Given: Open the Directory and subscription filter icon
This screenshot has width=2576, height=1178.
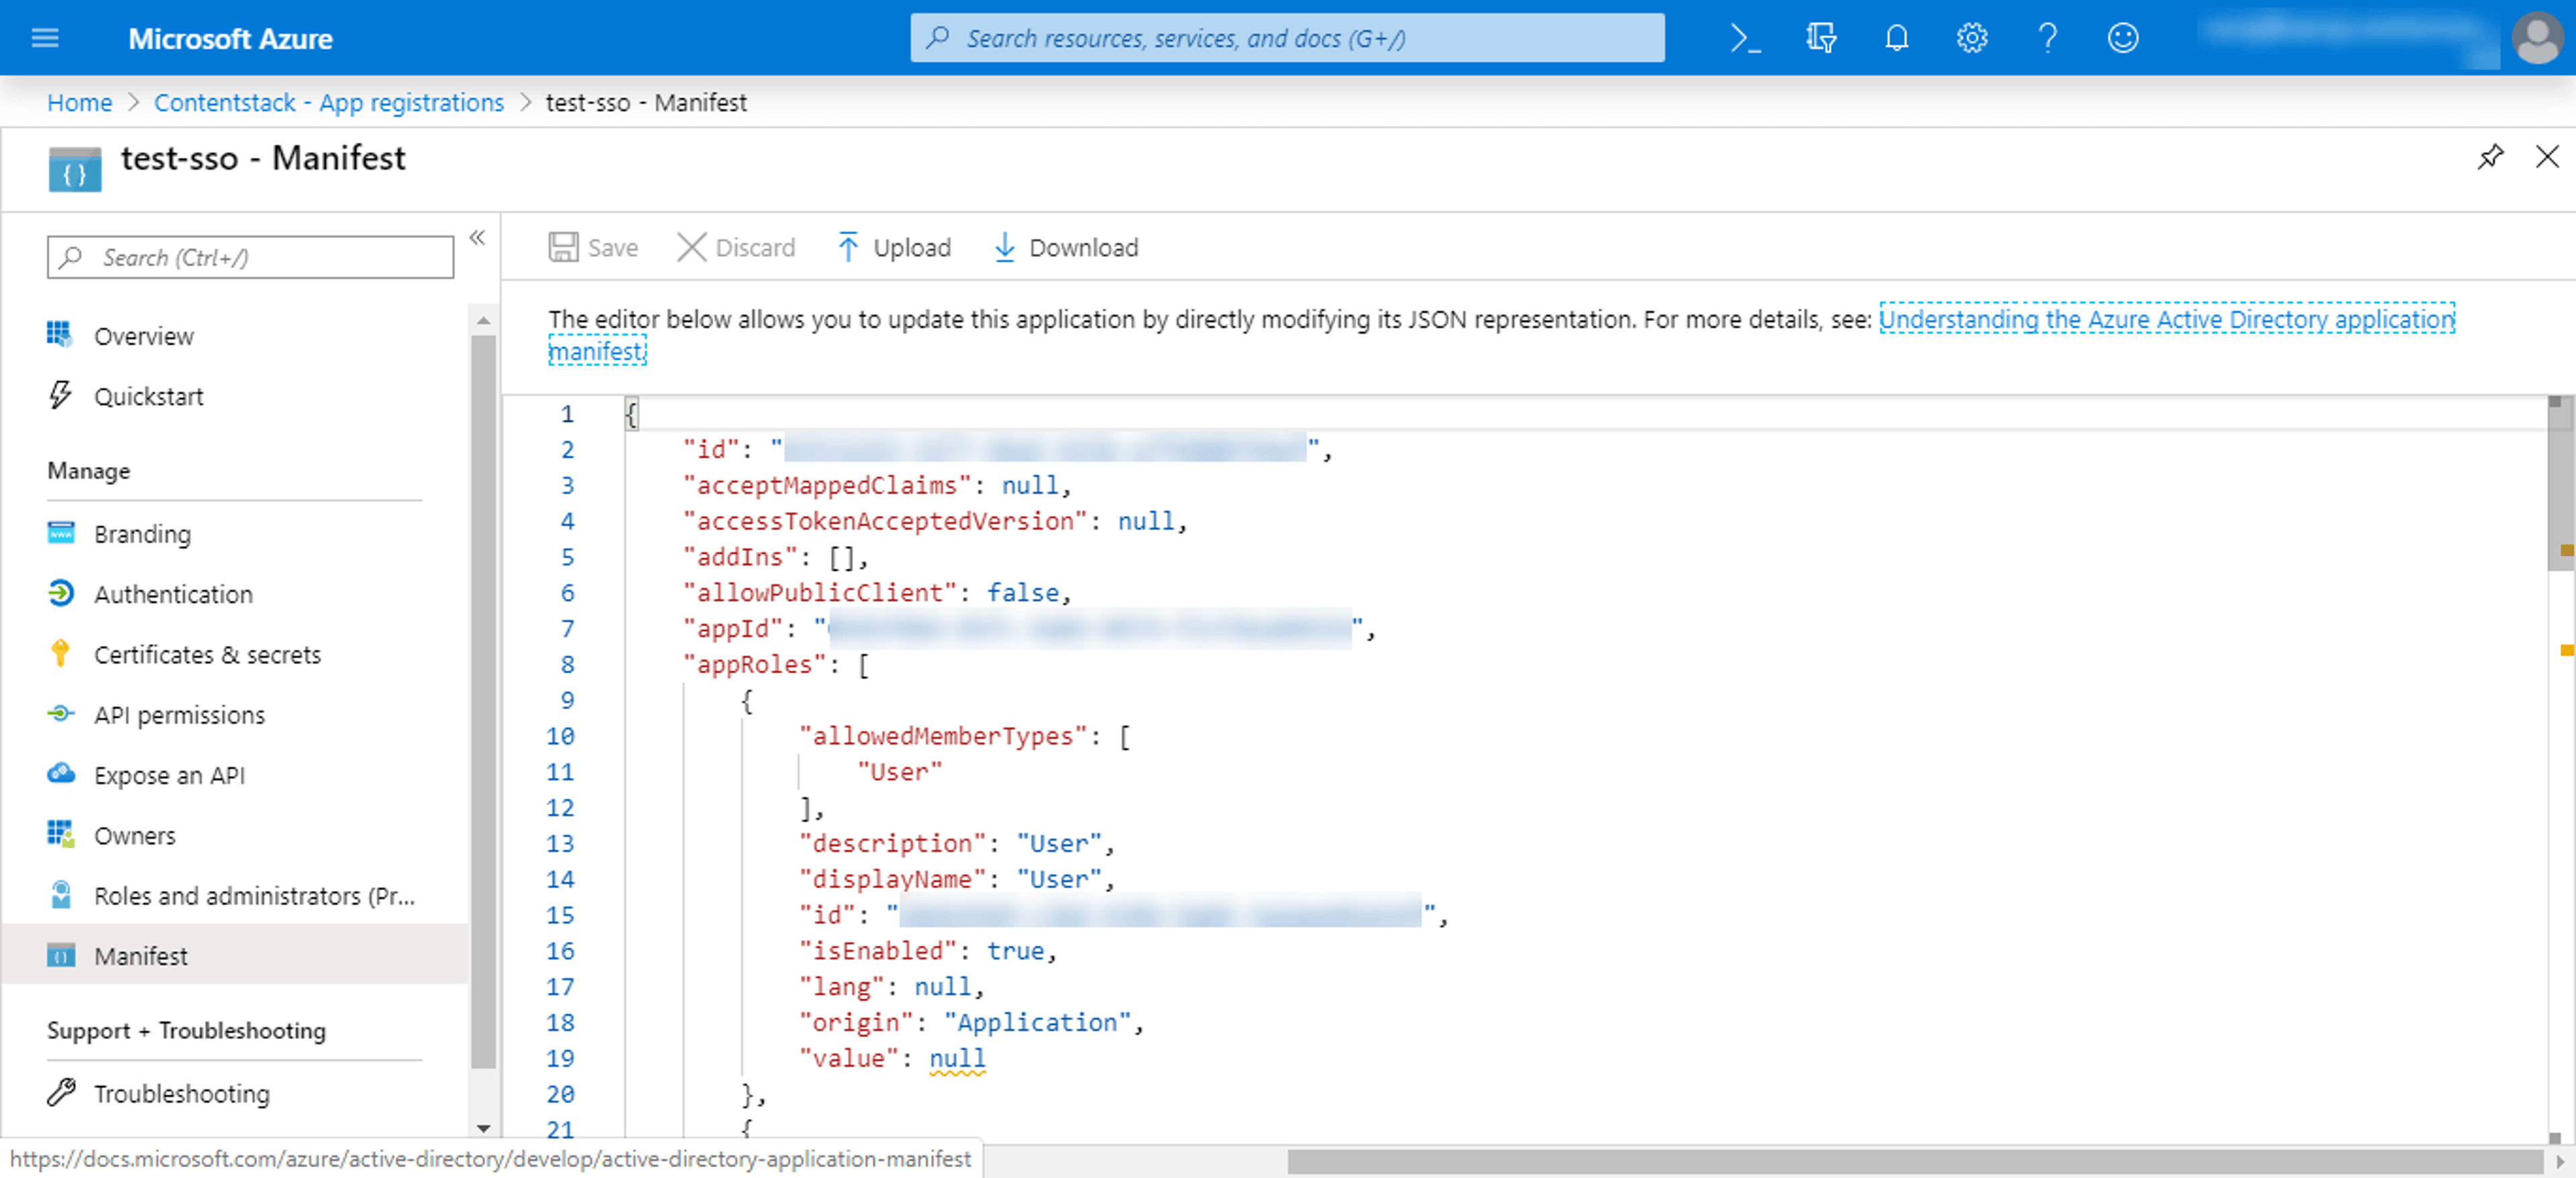Looking at the screenshot, I should pos(1821,38).
